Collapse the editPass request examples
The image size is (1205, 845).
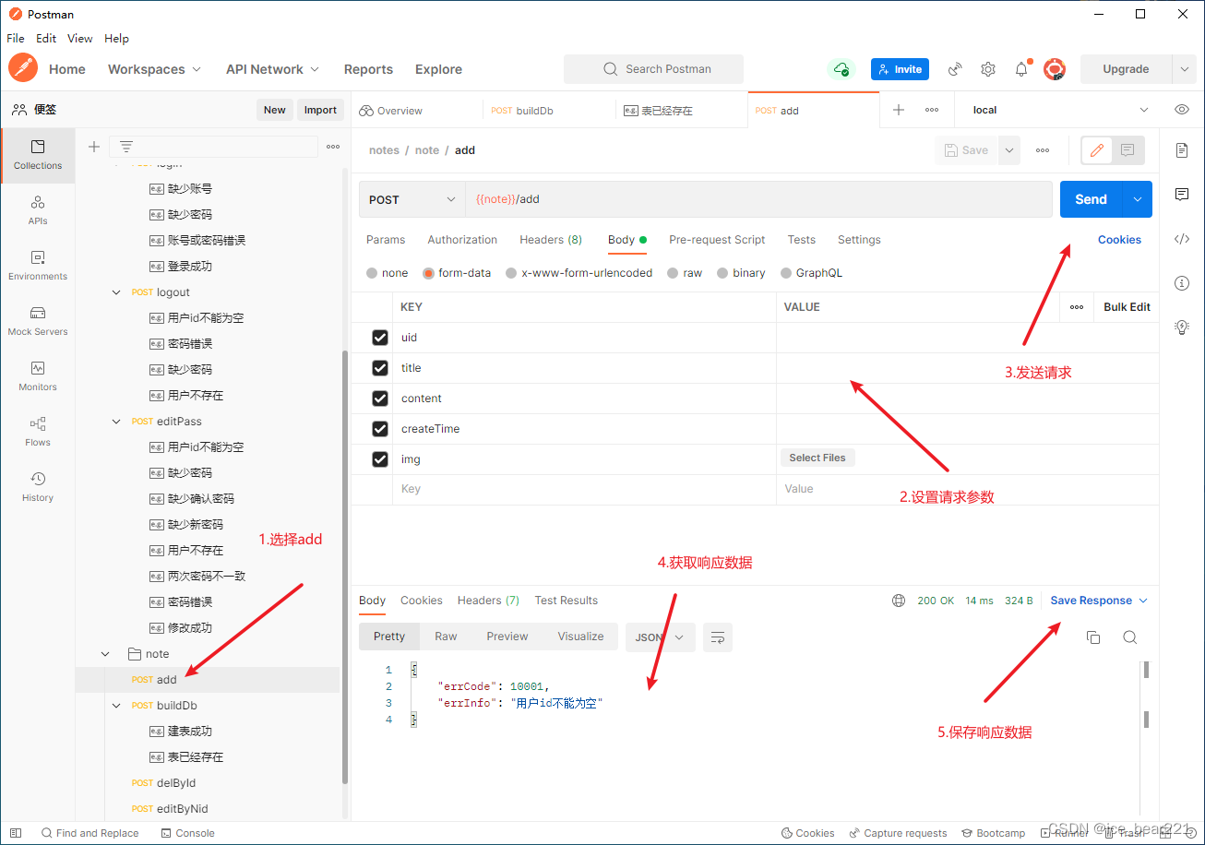pyautogui.click(x=116, y=422)
